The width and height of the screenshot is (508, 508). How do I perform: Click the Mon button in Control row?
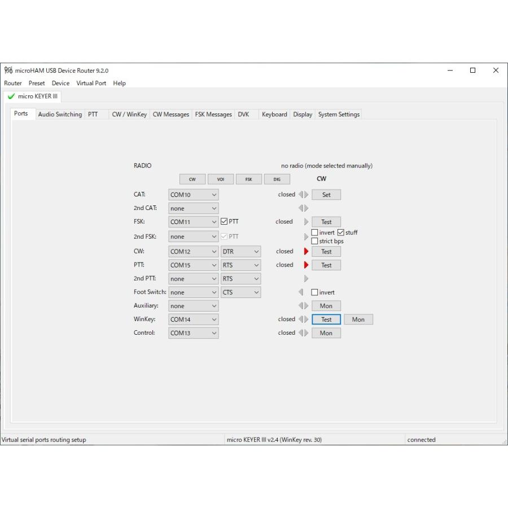coord(326,333)
